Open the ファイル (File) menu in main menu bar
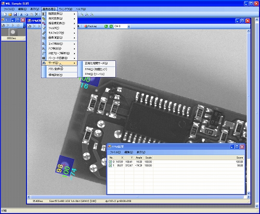Image resolution: width=260 pixels, height=214 pixels. point(9,9)
